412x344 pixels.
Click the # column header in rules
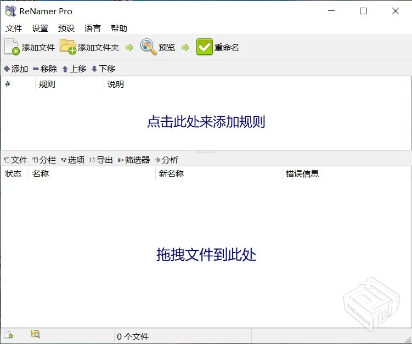[18, 84]
